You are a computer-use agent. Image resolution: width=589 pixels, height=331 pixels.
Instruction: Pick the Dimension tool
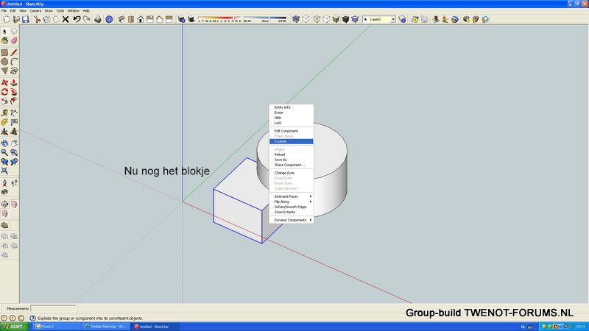(14, 113)
